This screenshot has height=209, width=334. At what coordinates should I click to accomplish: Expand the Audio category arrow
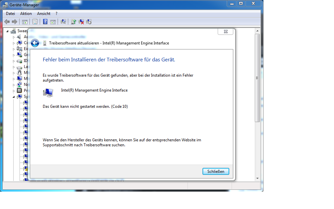14,37
